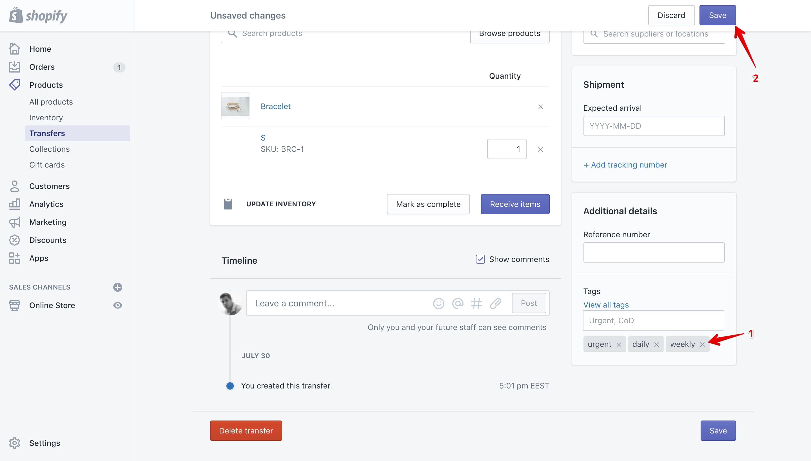Image resolution: width=811 pixels, height=461 pixels.
Task: View online store via eye icon
Action: point(118,305)
